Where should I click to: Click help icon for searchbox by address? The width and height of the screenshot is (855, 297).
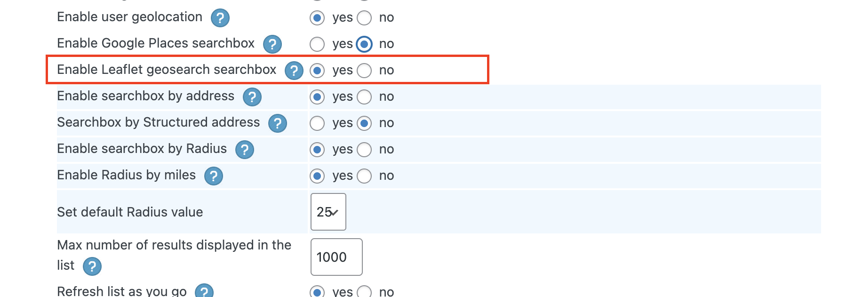(x=252, y=97)
